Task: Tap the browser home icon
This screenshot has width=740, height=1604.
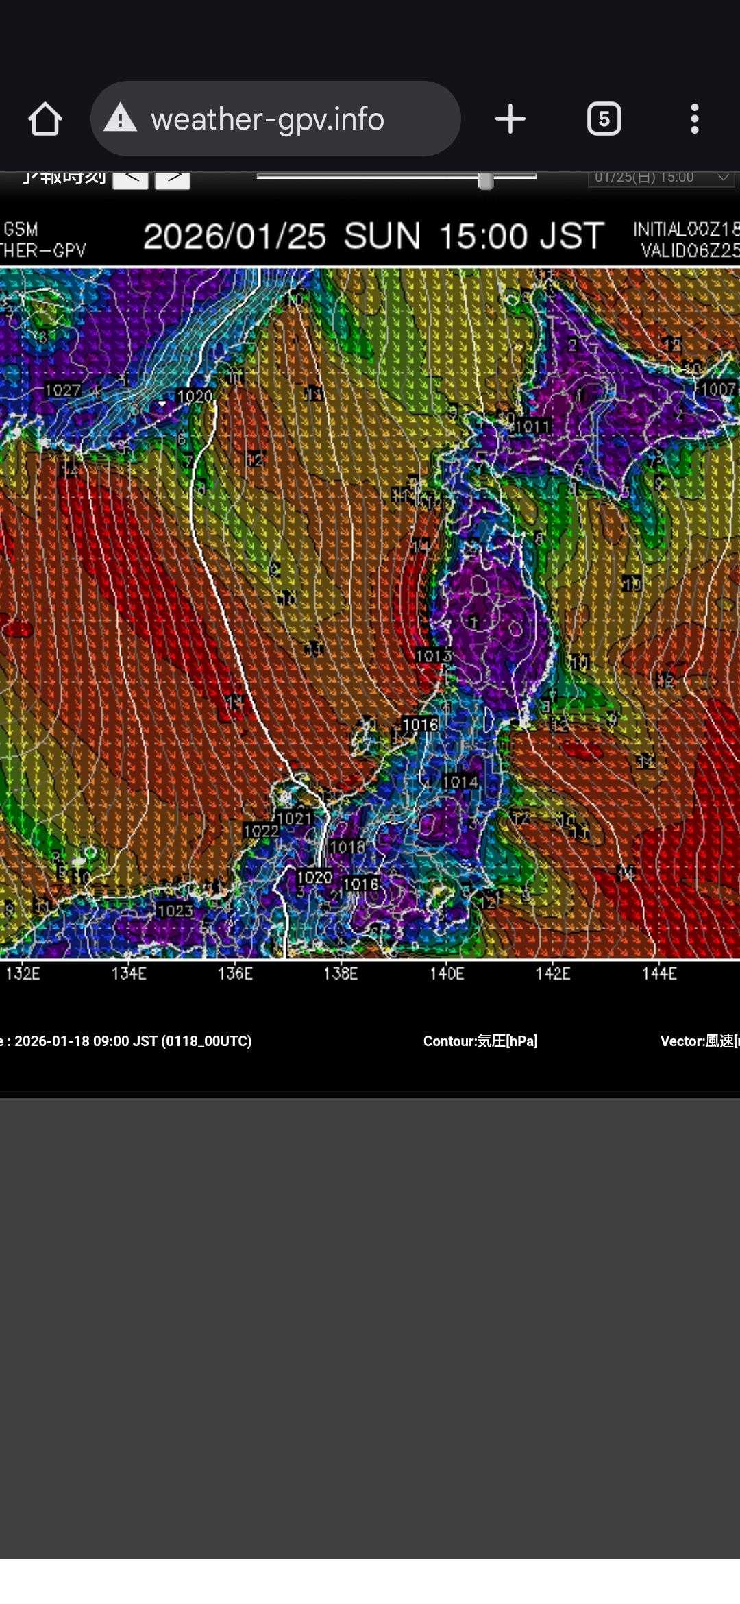Action: pos(45,119)
